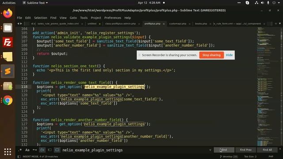Close the find panel
Screen dimensions: 283x159
point(280,149)
